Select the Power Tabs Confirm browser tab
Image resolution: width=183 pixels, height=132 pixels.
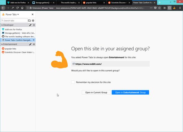(145, 2)
